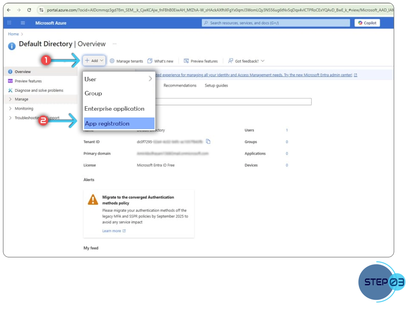Open the Add dropdown button
This screenshot has height=309, width=412.
tap(94, 61)
